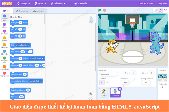Select Chuyển động block category
169x112 pixels.
pyautogui.click(x=4, y=18)
